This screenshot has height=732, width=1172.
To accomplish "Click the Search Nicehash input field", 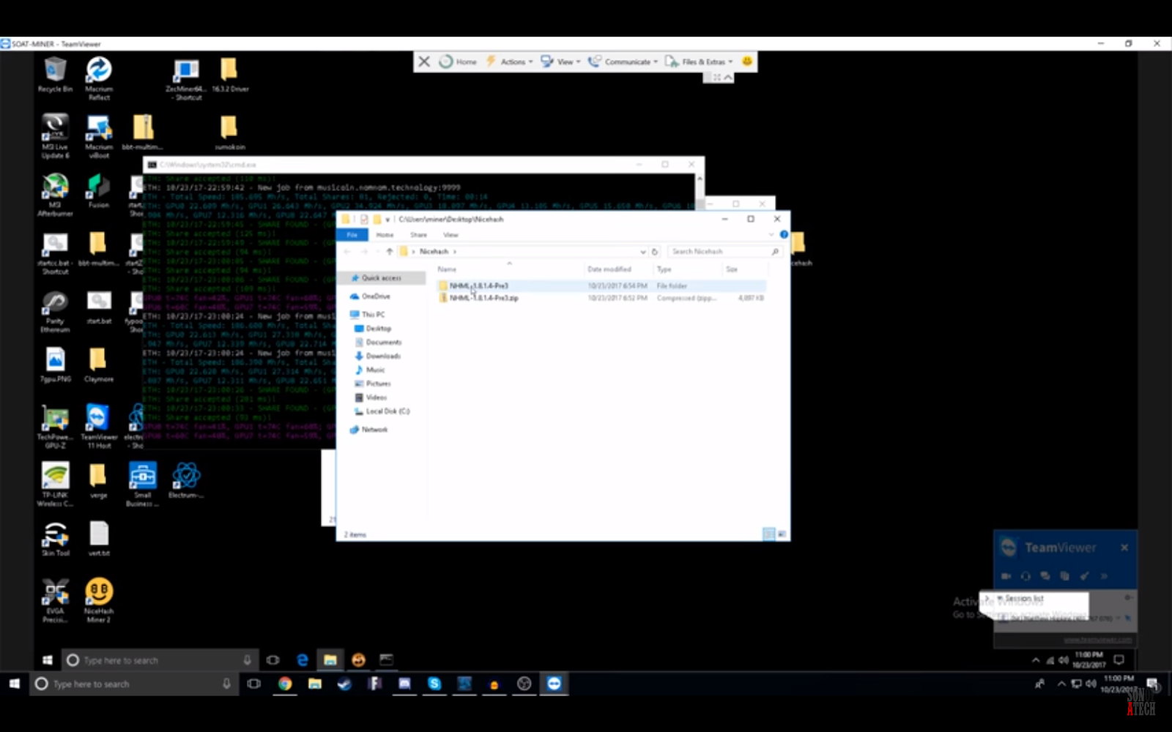I will [x=724, y=252].
